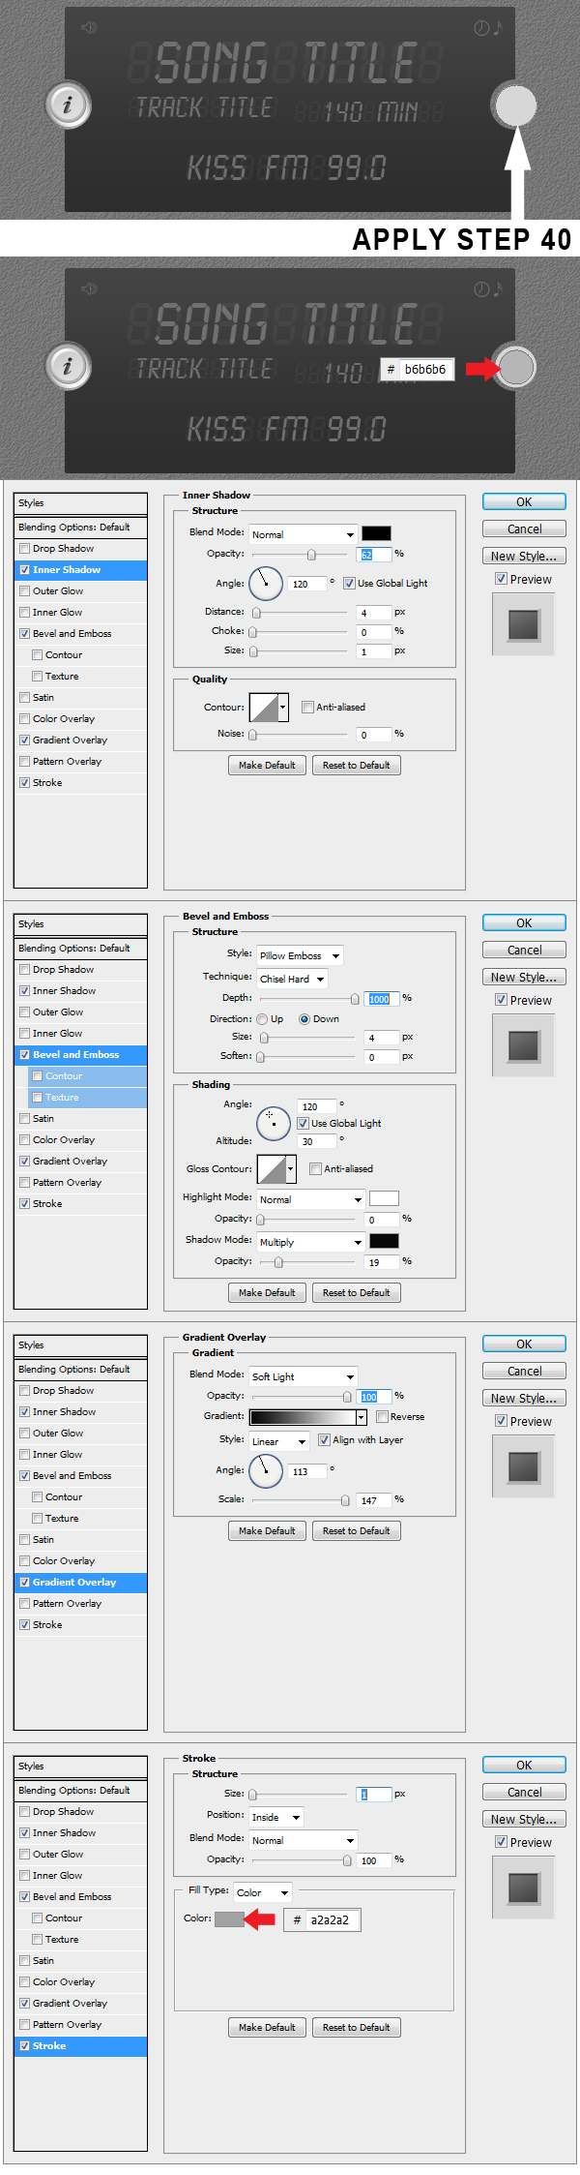580x2175 pixels.
Task: Click the angle dial in the Gradient Overlay dialog
Action: pos(266,1471)
